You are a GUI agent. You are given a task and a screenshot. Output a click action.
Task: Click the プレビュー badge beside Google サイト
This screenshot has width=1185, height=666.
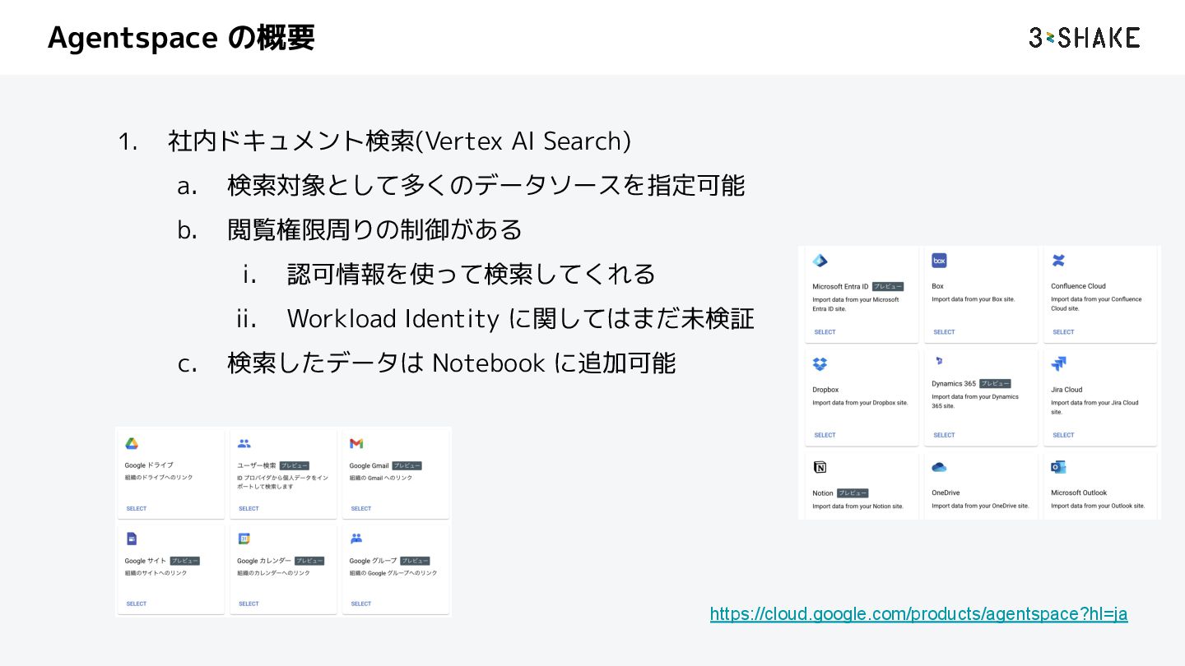pyautogui.click(x=185, y=561)
